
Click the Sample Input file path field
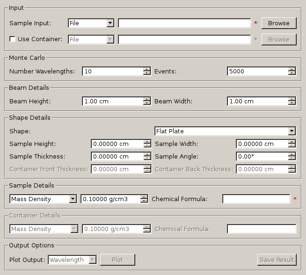[x=184, y=23]
